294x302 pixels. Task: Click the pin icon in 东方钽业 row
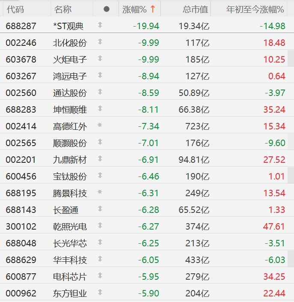[x=100, y=293]
